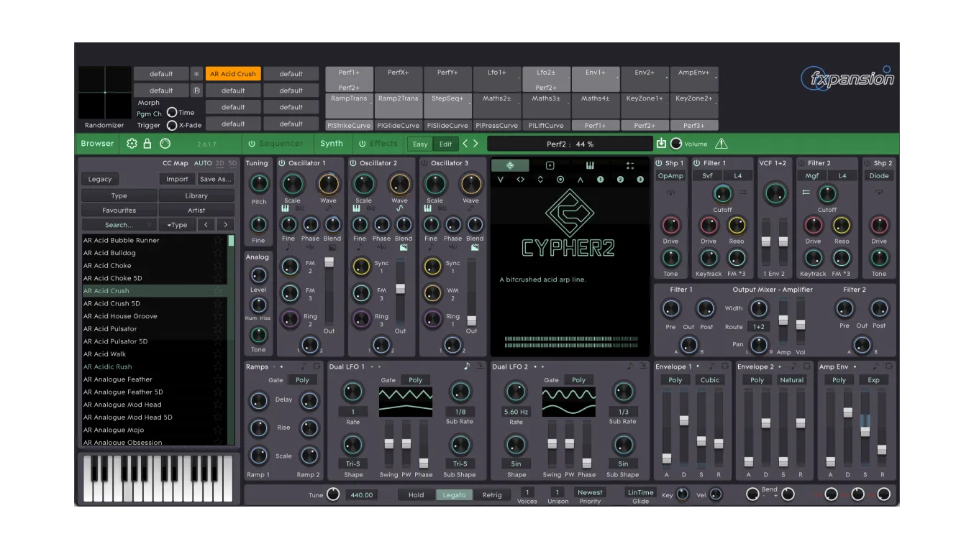The height and width of the screenshot is (549, 974).
Task: Open the settings gear next to Browser
Action: click(x=132, y=144)
